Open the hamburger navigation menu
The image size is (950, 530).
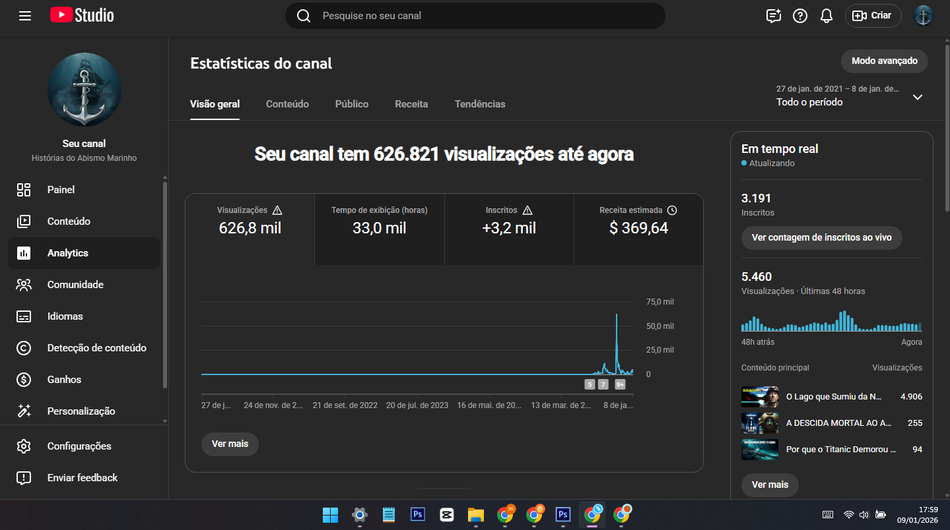pyautogui.click(x=25, y=16)
